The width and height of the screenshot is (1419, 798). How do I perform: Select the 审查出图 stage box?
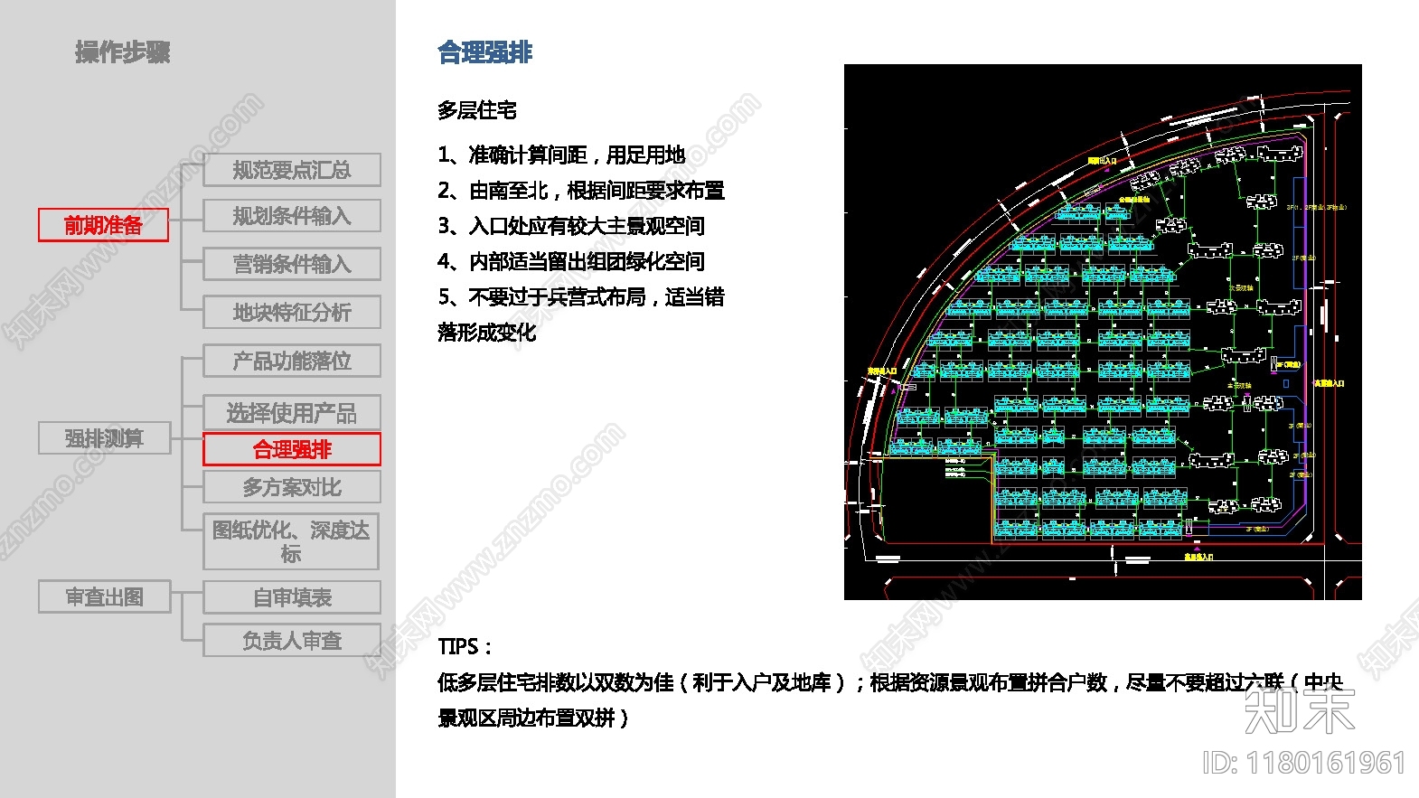click(x=104, y=596)
